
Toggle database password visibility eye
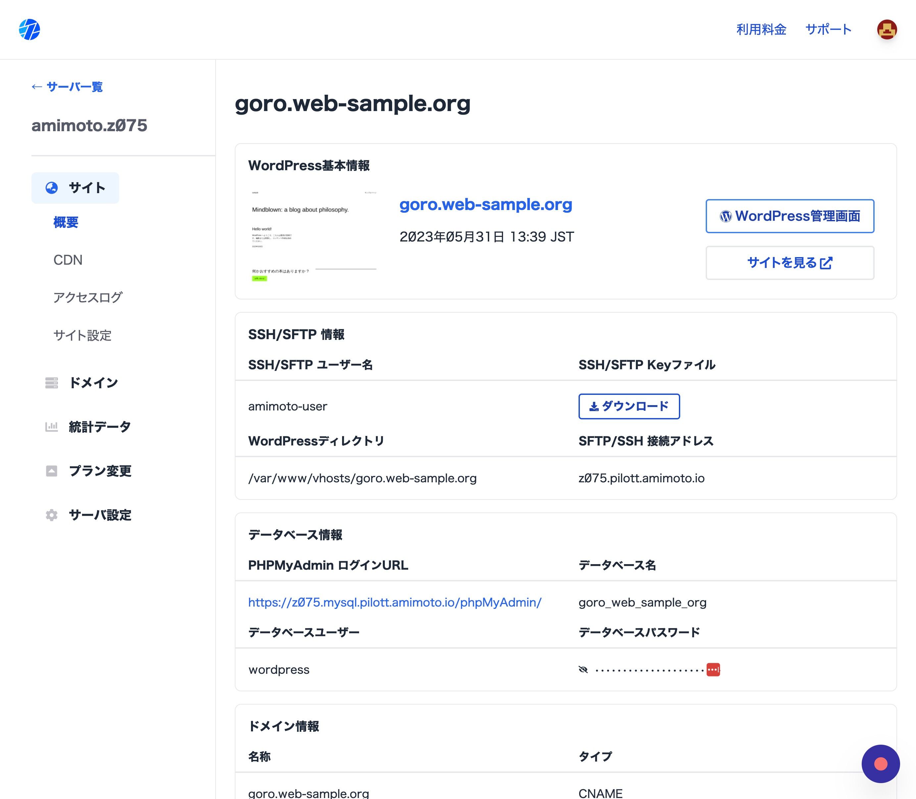click(x=583, y=669)
